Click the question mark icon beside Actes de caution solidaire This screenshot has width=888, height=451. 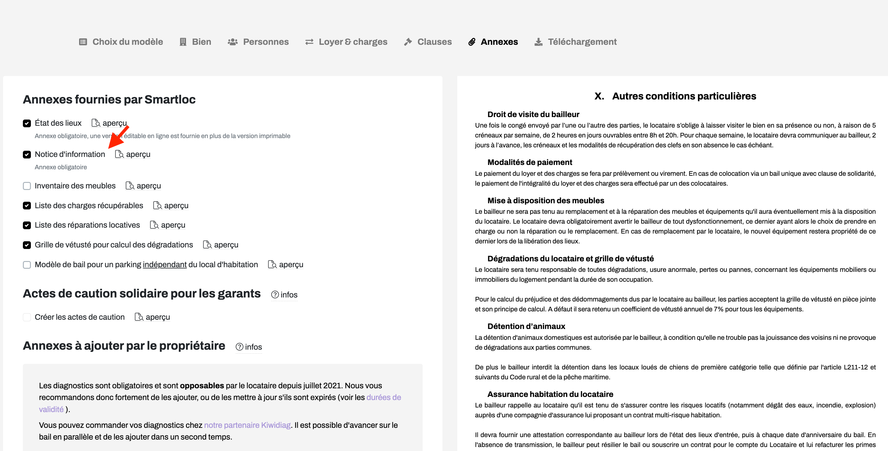click(x=275, y=295)
